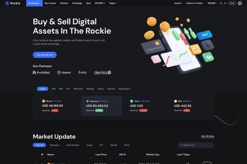Select the Bitcoin coin icon card
Viewport: 247px width, 164px height.
(44, 101)
